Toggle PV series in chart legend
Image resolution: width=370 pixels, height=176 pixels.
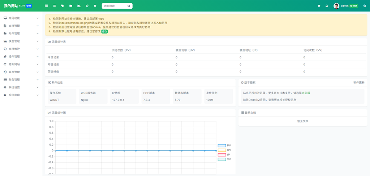tap(222, 146)
